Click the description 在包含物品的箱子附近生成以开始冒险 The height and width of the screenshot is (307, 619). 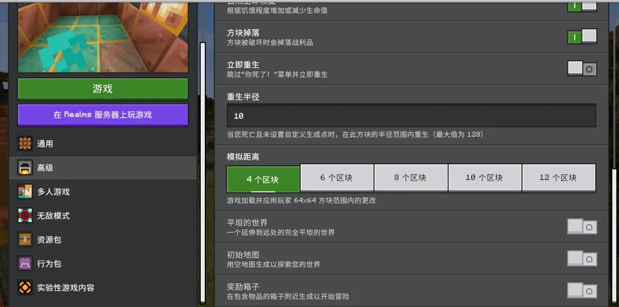tap(288, 296)
